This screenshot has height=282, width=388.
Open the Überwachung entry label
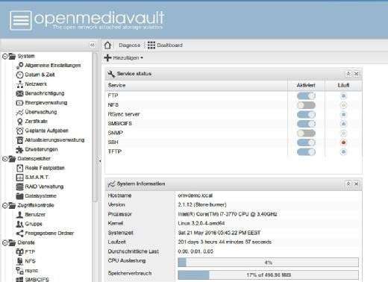(x=41, y=112)
